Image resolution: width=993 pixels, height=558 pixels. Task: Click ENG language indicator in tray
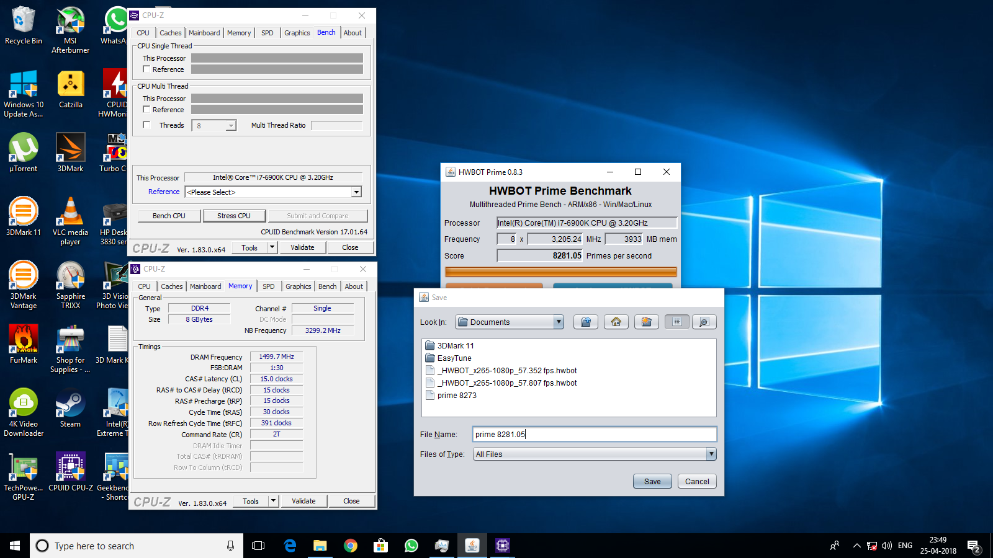pyautogui.click(x=905, y=546)
